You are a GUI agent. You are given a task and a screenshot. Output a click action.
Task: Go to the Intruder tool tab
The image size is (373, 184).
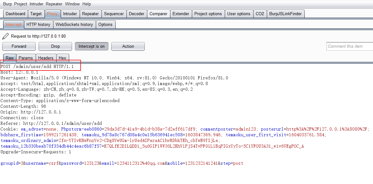tap(70, 14)
